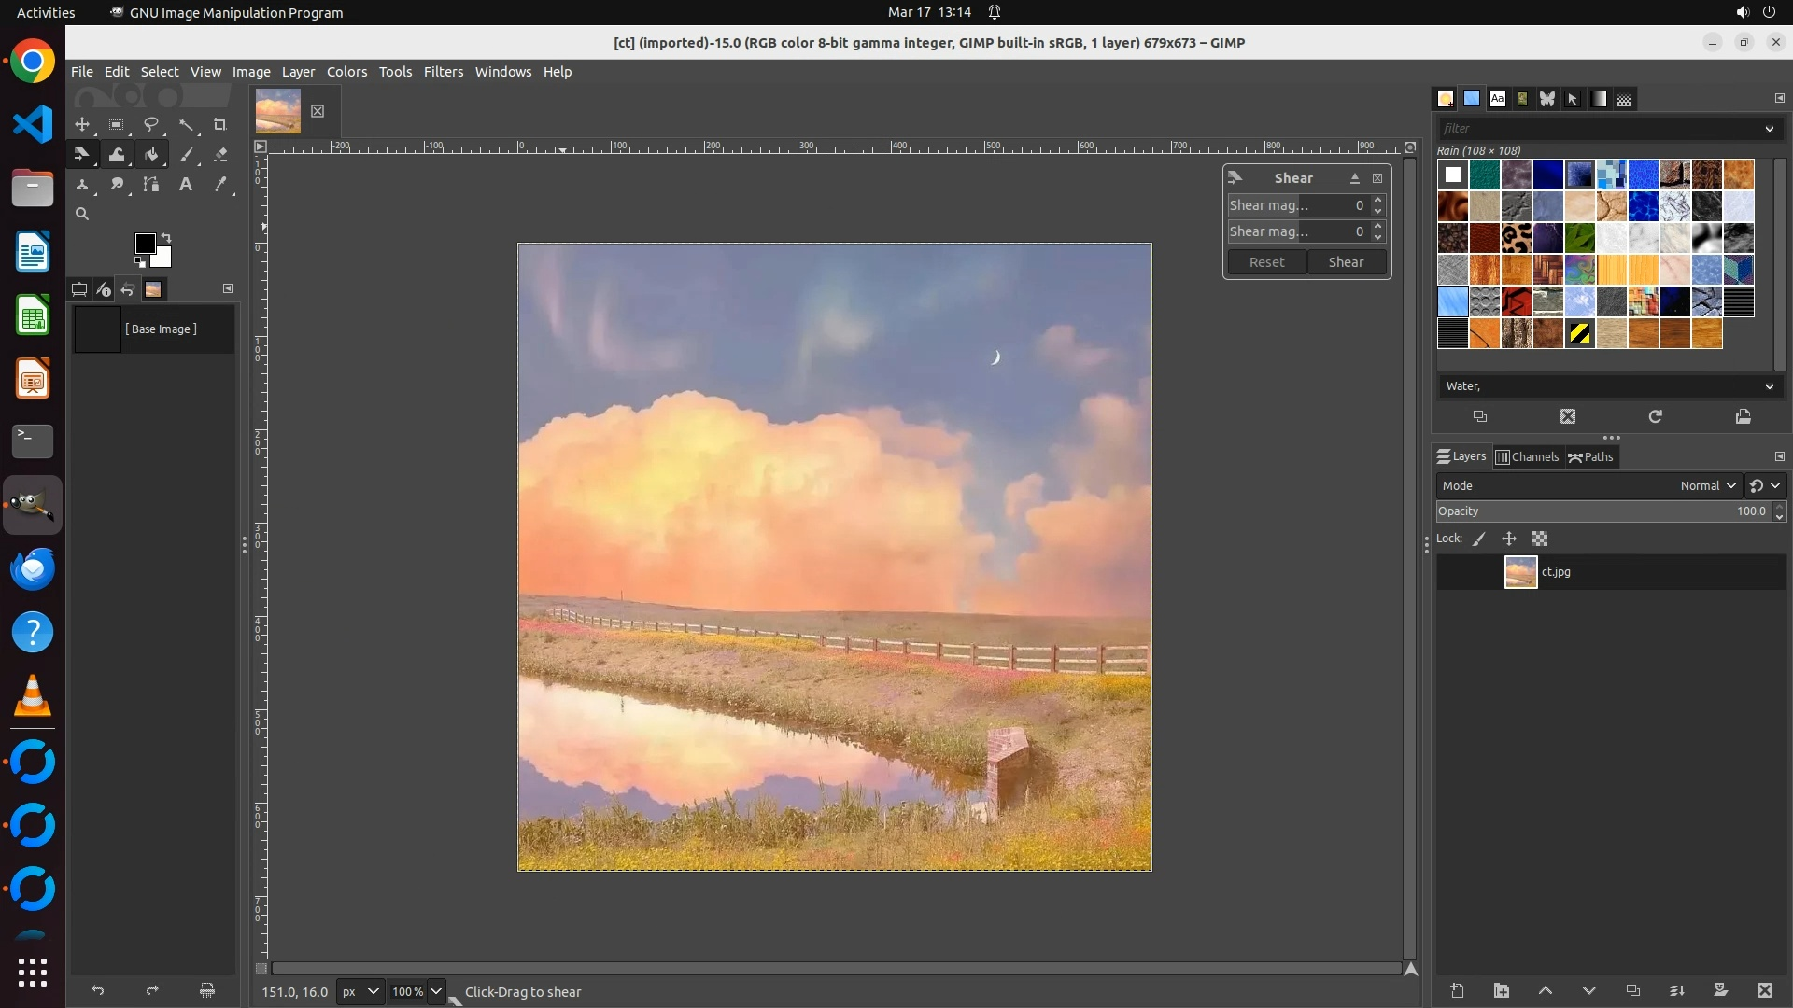Open the Filters menu

click(x=443, y=72)
